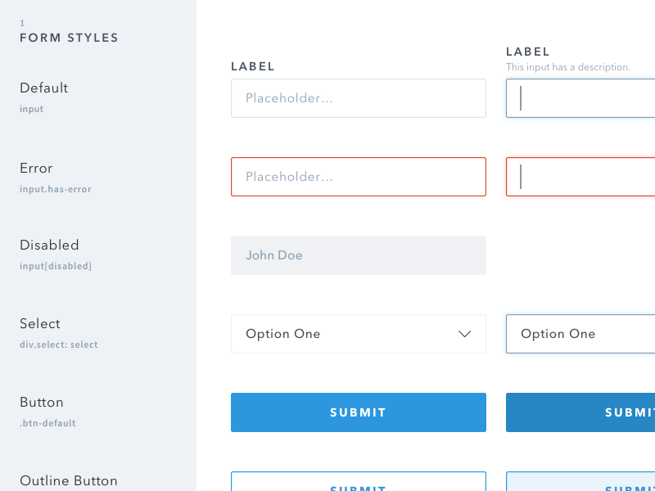Click the input.has-error label text
The height and width of the screenshot is (491, 655).
pos(56,189)
